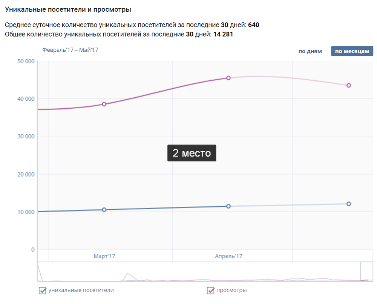Viewport: 377px width, 304px height.
Task: Select the "по месяцам" tab
Action: coord(352,51)
